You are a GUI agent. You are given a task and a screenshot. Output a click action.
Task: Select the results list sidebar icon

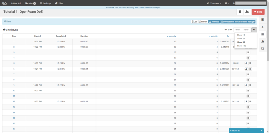coord(262,34)
